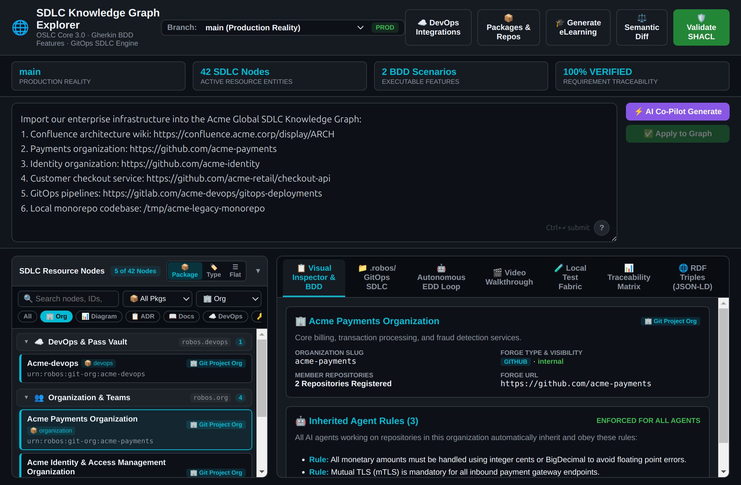Image resolution: width=741 pixels, height=485 pixels.
Task: Click the organization package tag
Action: tap(51, 430)
